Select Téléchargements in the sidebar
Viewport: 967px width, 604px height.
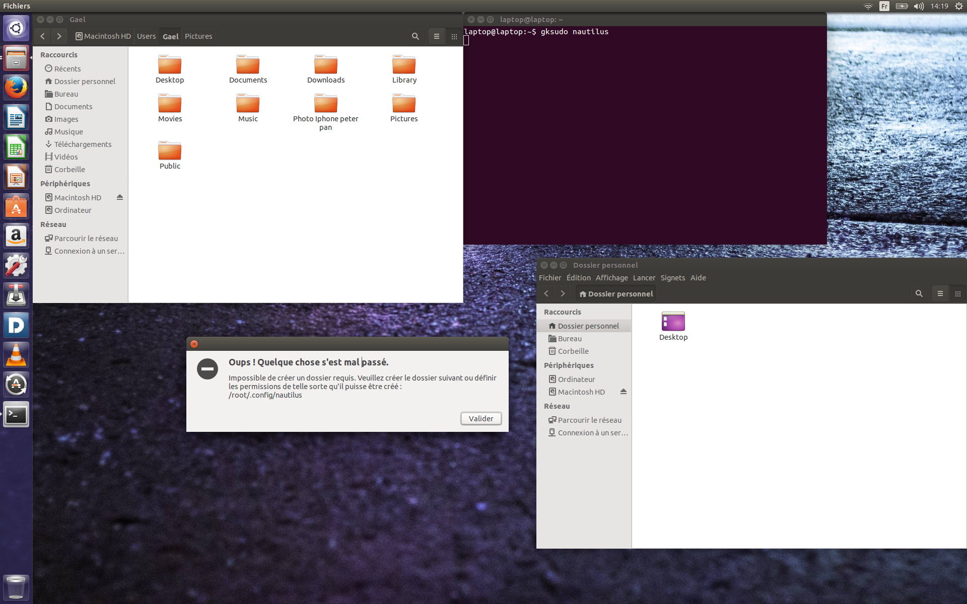[x=83, y=144]
